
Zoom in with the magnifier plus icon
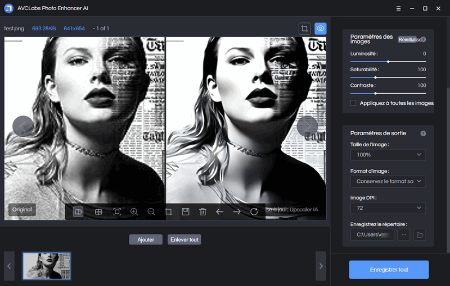pos(134,212)
